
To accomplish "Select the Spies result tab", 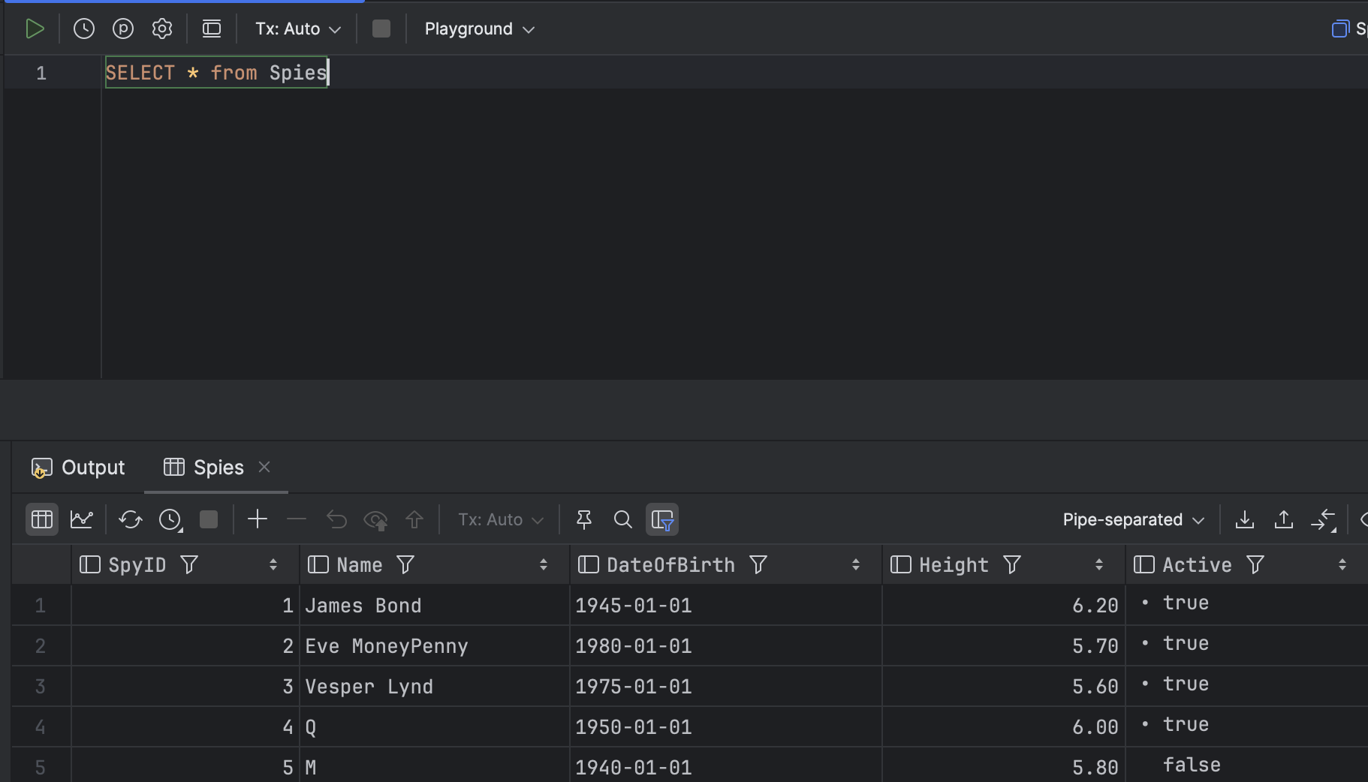I will pos(216,467).
